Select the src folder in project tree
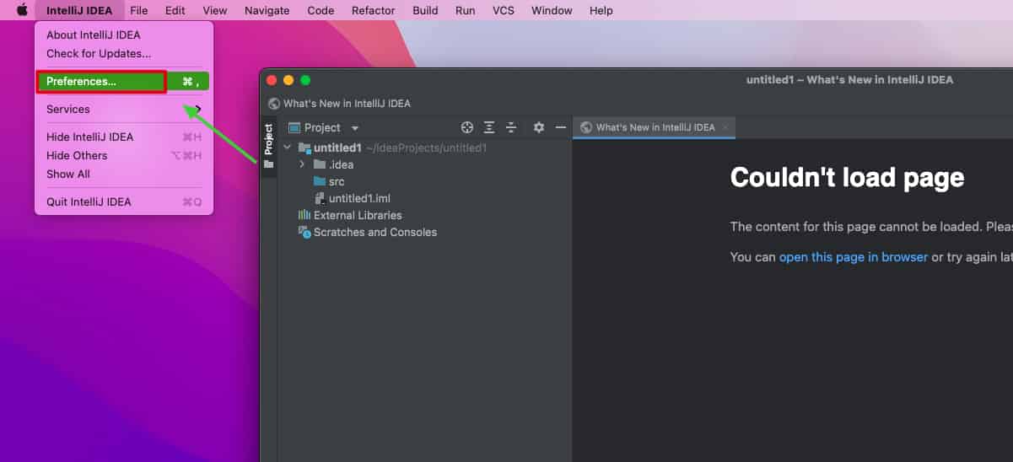 click(336, 181)
